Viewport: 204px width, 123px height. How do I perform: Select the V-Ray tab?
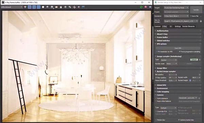point(165,27)
